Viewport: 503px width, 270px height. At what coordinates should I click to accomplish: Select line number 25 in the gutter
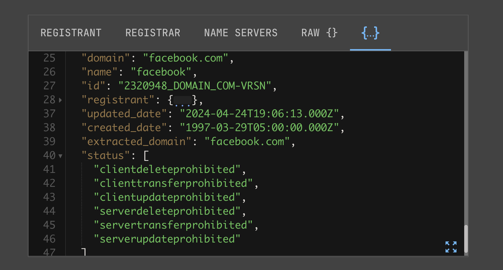(x=50, y=58)
